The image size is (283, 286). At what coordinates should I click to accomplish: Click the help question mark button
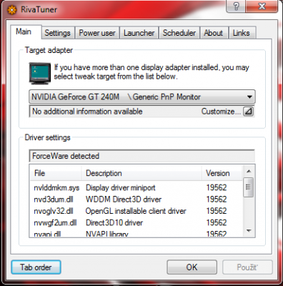[236, 6]
